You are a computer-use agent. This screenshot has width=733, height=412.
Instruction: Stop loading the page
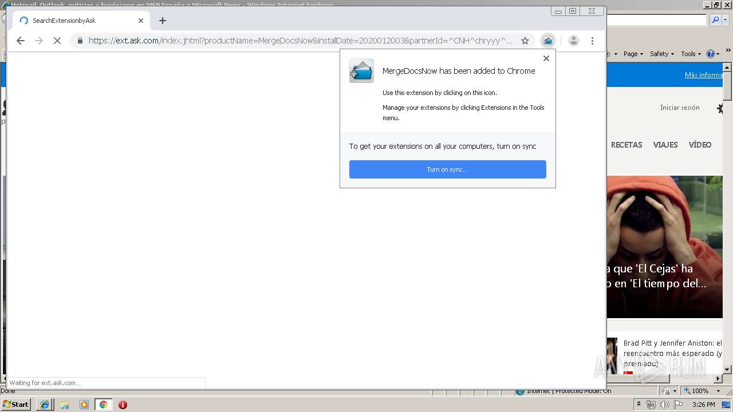point(57,41)
